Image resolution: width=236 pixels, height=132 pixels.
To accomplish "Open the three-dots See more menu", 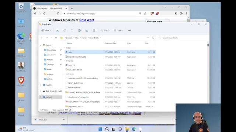I will (129, 30).
